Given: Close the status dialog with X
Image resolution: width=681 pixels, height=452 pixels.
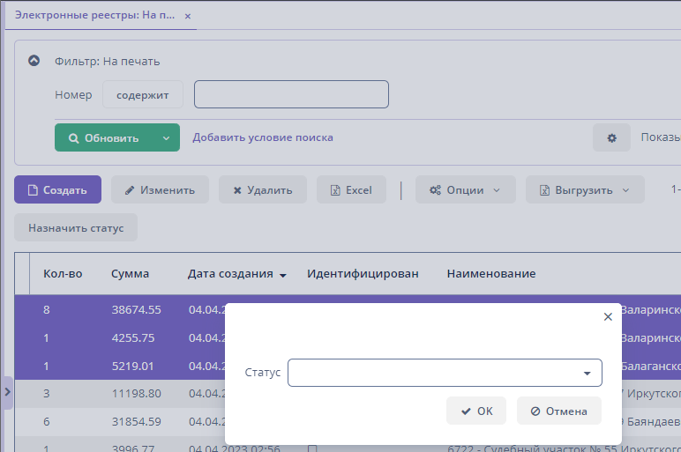Looking at the screenshot, I should coord(607,317).
